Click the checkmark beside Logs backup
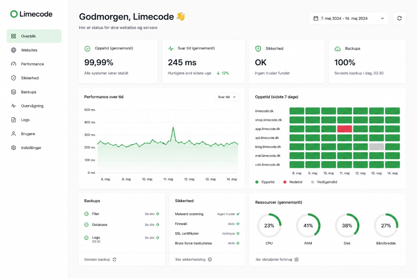The image size is (417, 278). pyautogui.click(x=87, y=238)
